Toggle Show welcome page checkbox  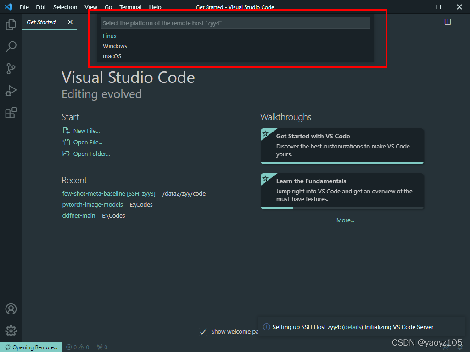pos(203,332)
